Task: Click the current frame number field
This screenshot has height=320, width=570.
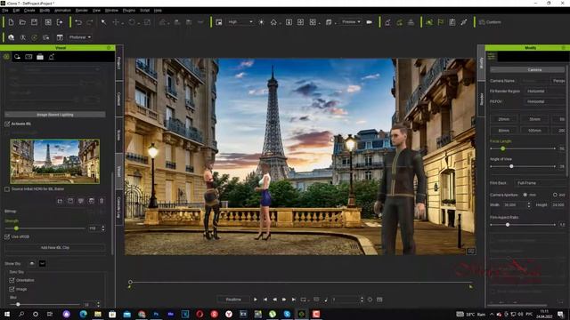Action: [x=345, y=300]
